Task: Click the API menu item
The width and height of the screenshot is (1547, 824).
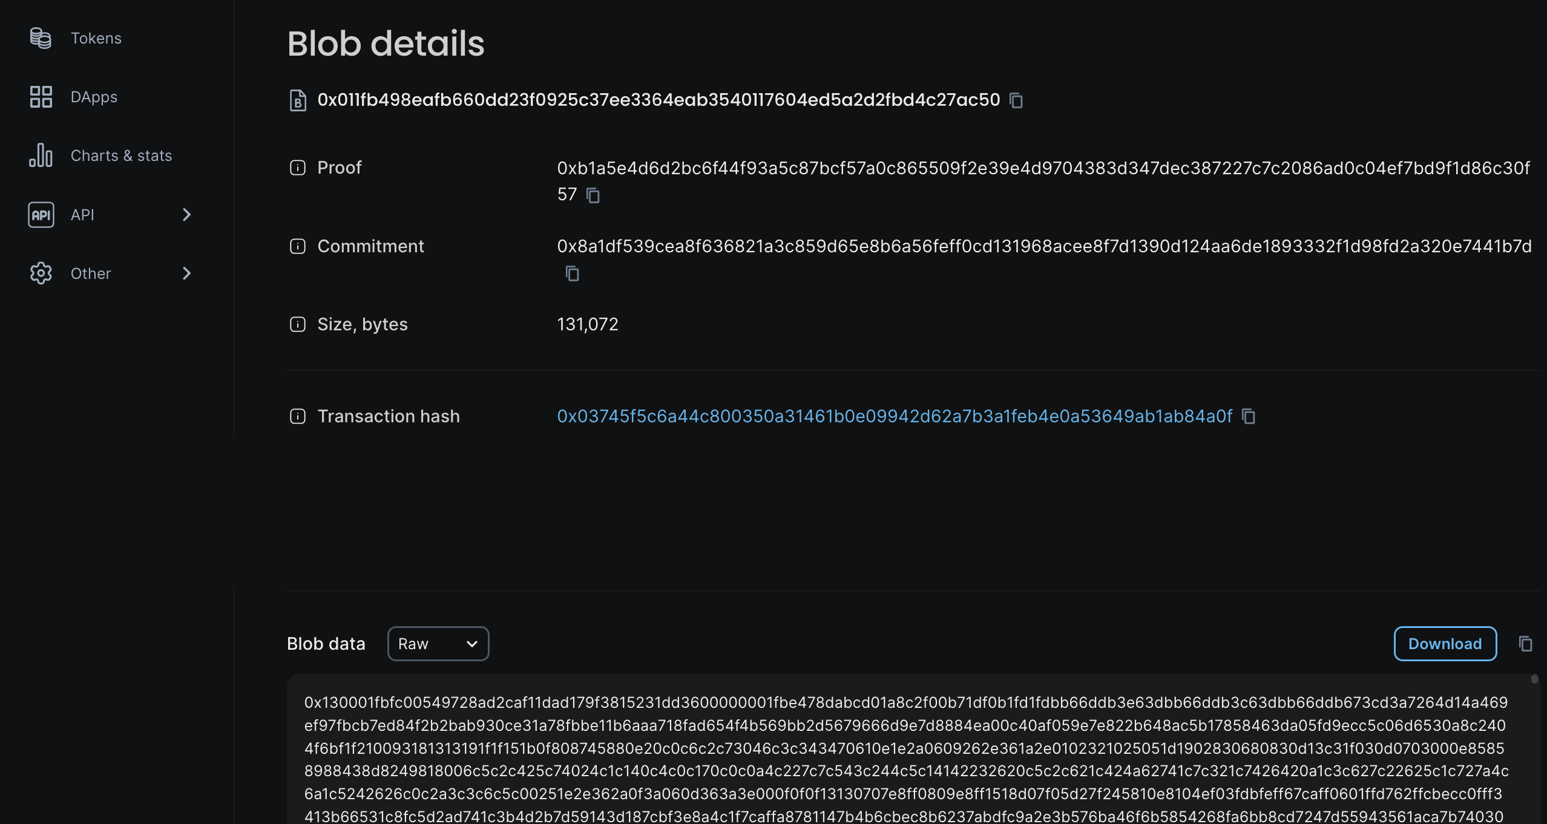Action: pyautogui.click(x=82, y=214)
